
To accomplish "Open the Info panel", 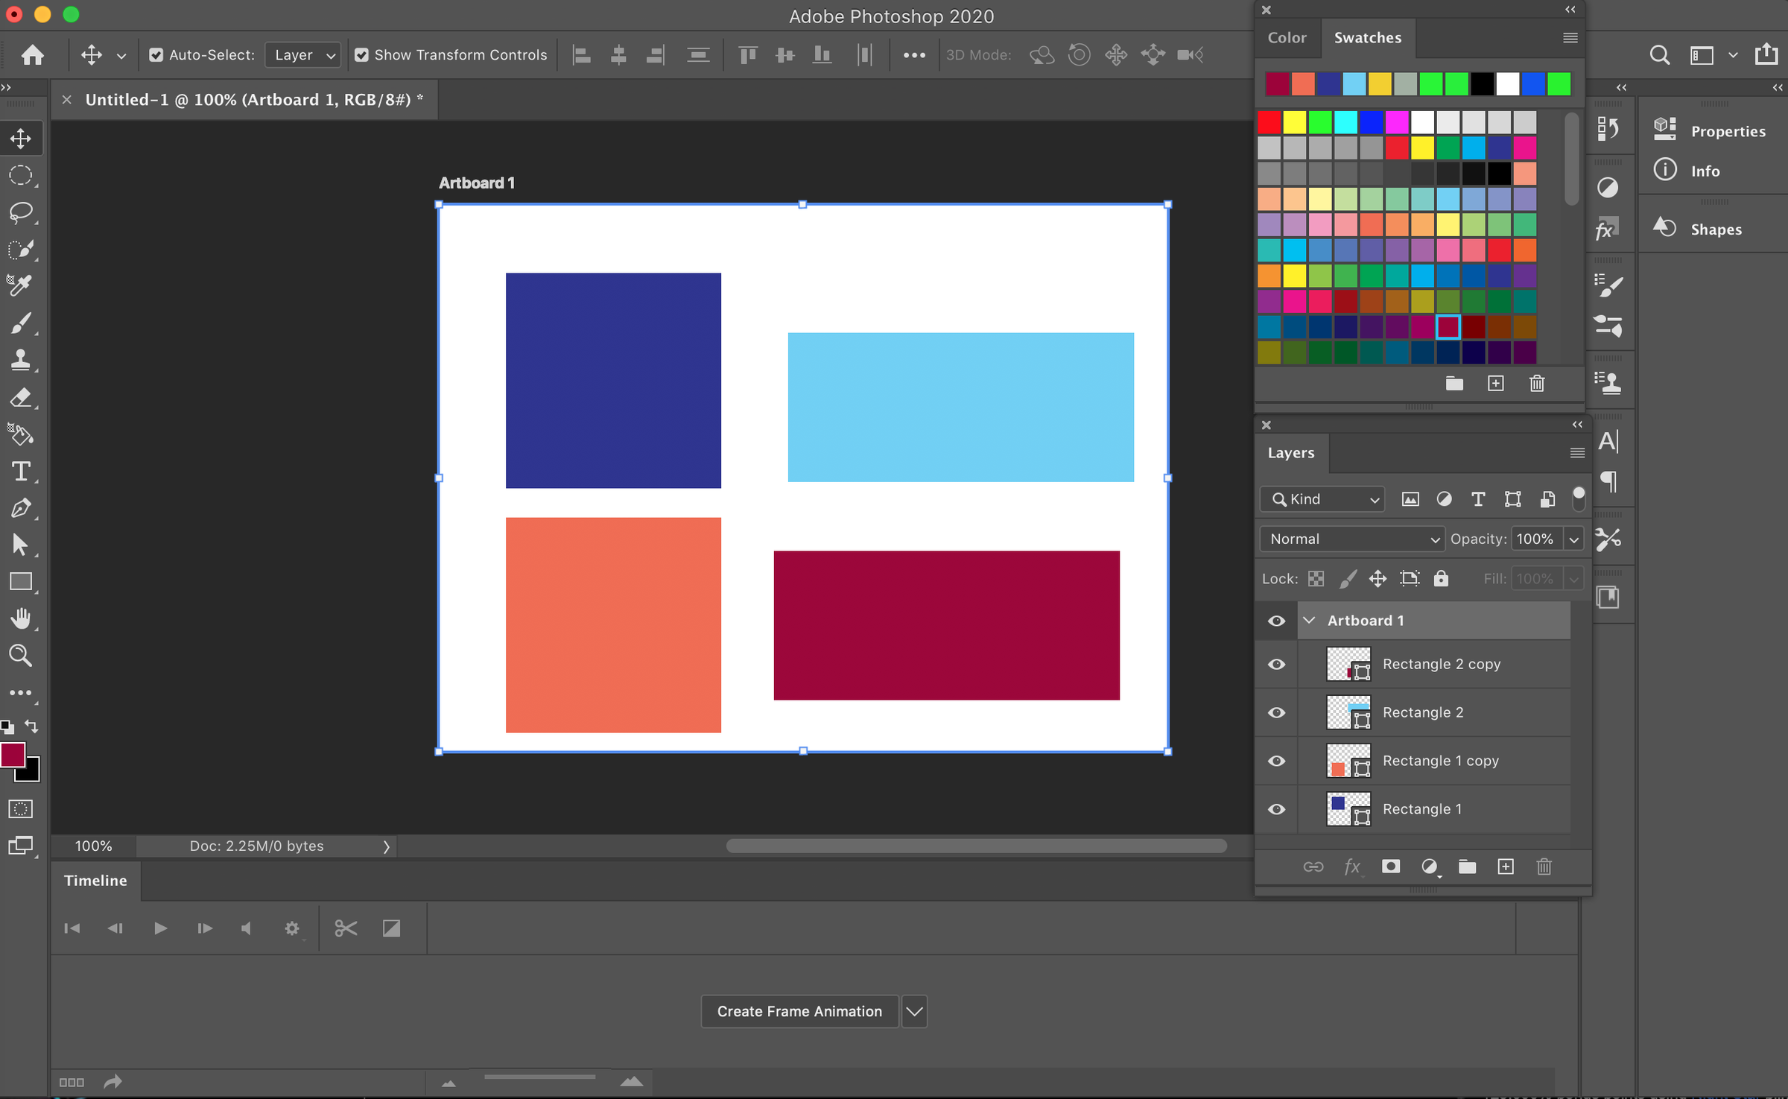I will point(1705,170).
